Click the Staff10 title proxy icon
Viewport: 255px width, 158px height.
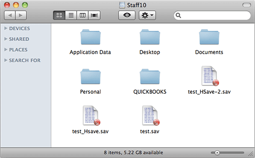pyautogui.click(x=122, y=5)
